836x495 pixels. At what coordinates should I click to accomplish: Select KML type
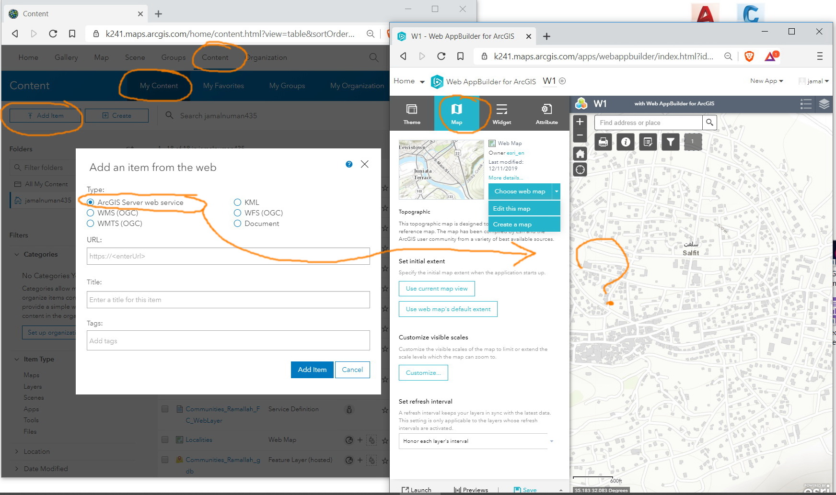point(237,202)
